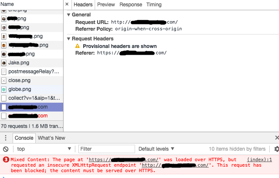279x178 pixels.
Task: Open the Timing tab
Action: click(154, 5)
